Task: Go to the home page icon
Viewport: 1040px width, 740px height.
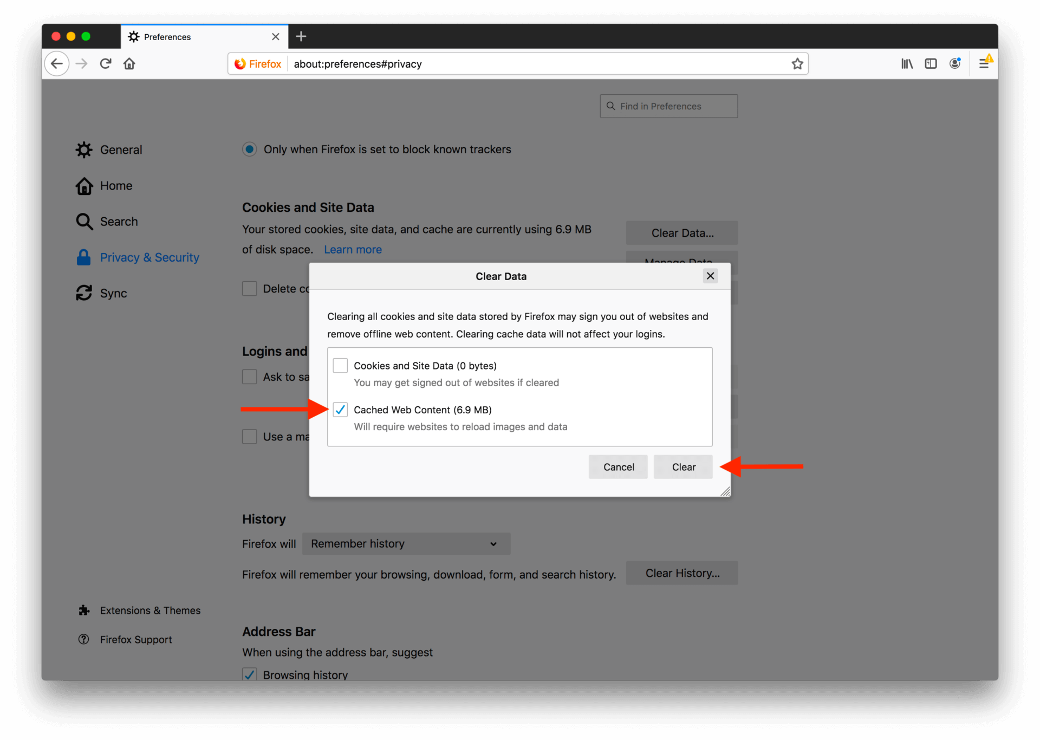Action: 129,63
